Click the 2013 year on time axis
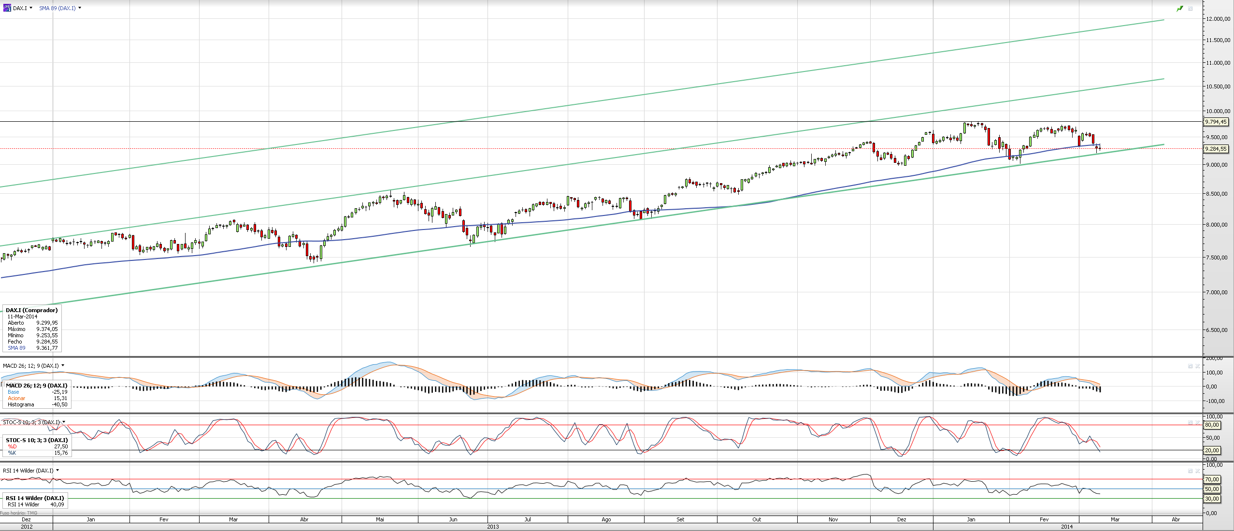This screenshot has width=1234, height=531. click(x=493, y=527)
